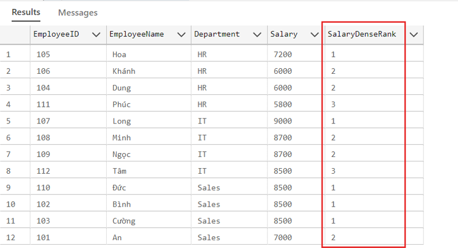Open the EmployeeName column dropdown arrow
Image resolution: width=458 pixels, height=248 pixels.
click(x=182, y=35)
